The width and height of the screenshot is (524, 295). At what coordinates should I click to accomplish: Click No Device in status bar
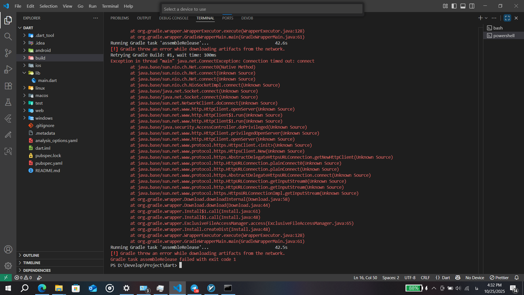pos(475,278)
